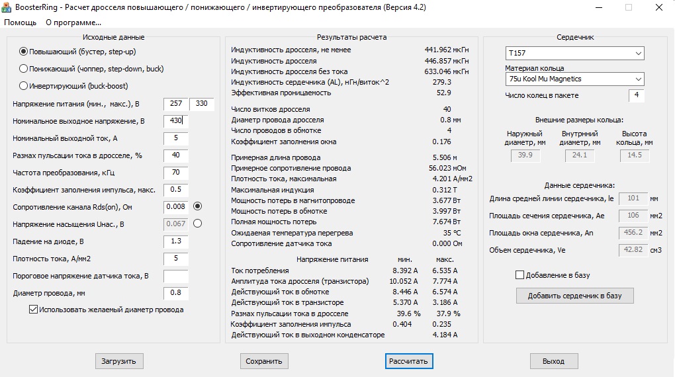Expand the T157 core dropdown

pos(574,53)
